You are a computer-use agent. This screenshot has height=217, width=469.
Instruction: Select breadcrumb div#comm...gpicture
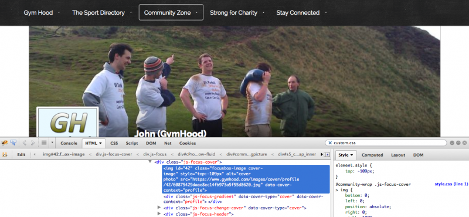246,155
